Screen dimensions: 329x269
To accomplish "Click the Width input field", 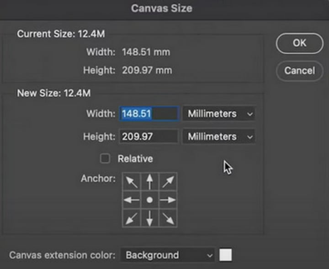I will (149, 114).
